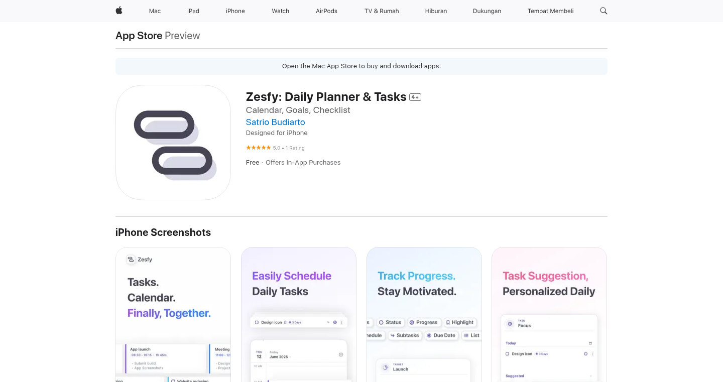
Task: Open the Hiburan menu item
Action: pos(436,11)
